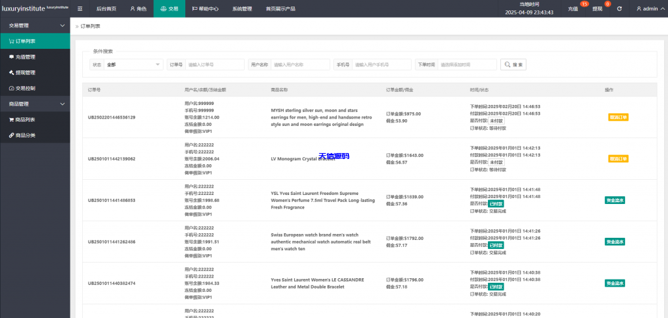Viewport: 668px width, 318px height.
Task: Click order number UB2501011440382474
Action: 112,283
